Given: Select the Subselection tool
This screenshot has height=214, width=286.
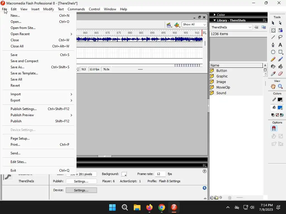Looking at the screenshot, I should [x=280, y=23].
